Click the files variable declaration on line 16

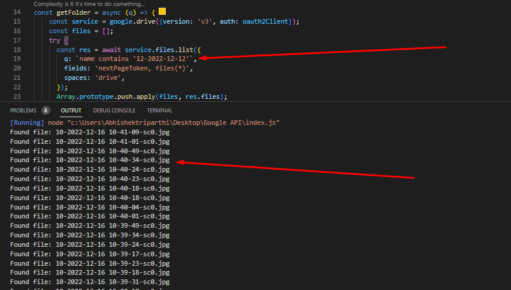(81, 31)
